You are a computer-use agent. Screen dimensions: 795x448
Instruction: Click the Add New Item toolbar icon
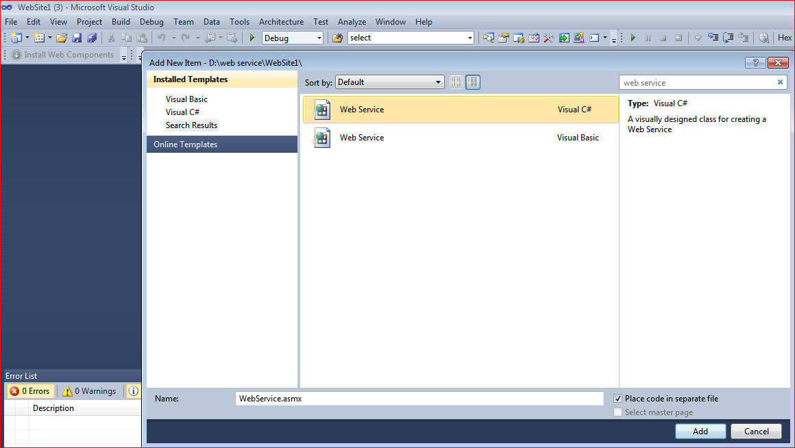pyautogui.click(x=38, y=38)
